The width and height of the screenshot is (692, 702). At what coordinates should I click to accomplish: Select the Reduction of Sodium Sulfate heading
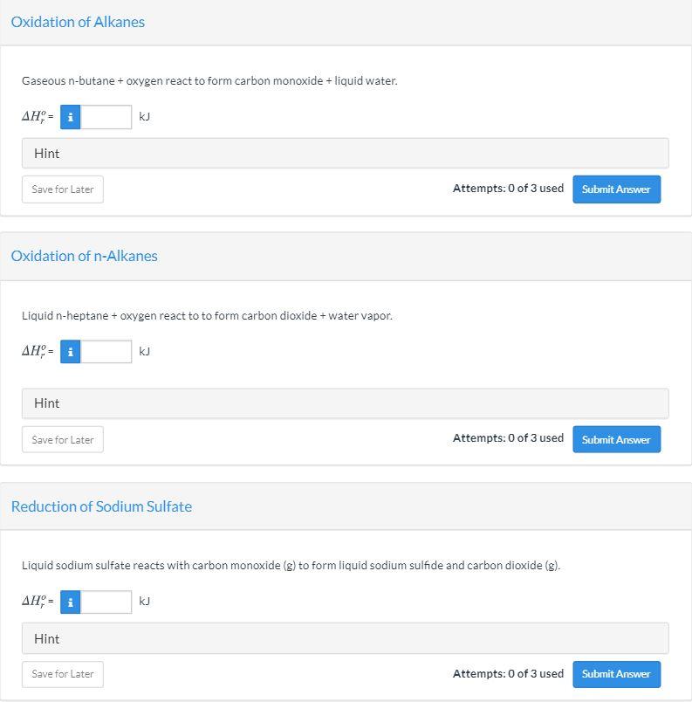click(x=101, y=506)
